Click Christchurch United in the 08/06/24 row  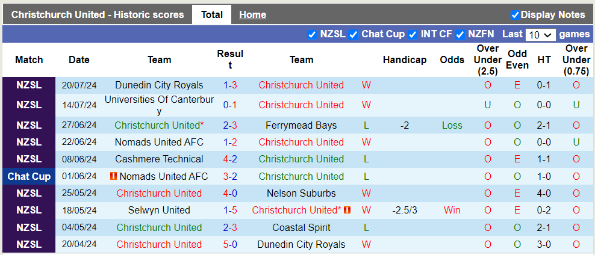[x=301, y=159]
